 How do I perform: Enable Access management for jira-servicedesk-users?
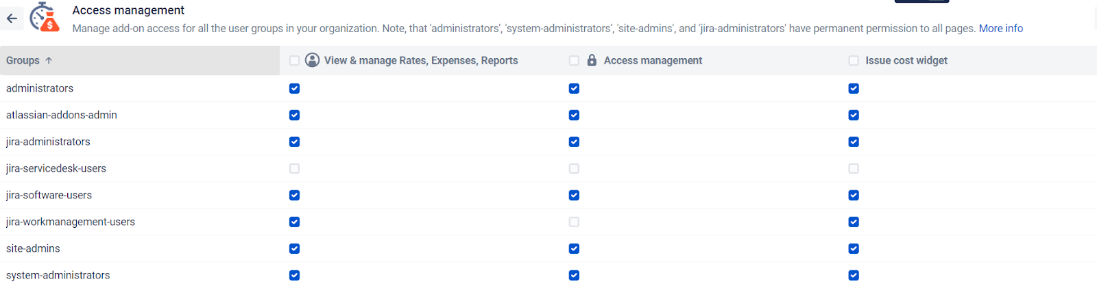(575, 168)
